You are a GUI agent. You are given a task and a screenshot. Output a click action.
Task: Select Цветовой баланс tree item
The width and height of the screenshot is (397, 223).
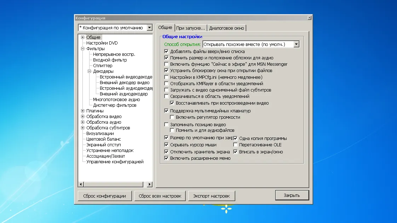click(x=103, y=139)
